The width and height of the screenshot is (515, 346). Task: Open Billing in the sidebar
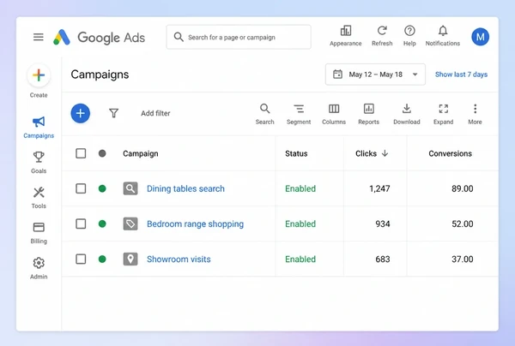(39, 233)
